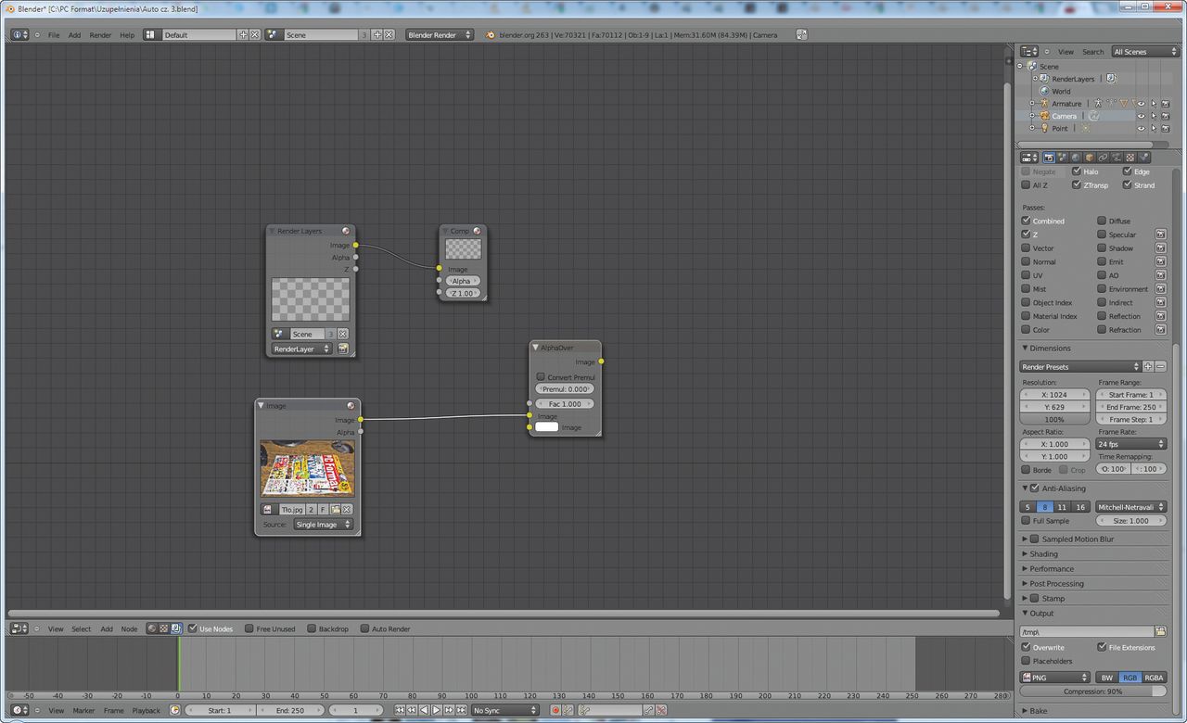Open the Object Data properties tab

coord(1117,158)
